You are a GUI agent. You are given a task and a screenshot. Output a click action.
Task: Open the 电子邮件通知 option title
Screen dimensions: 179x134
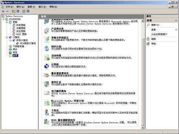[x=59, y=91]
